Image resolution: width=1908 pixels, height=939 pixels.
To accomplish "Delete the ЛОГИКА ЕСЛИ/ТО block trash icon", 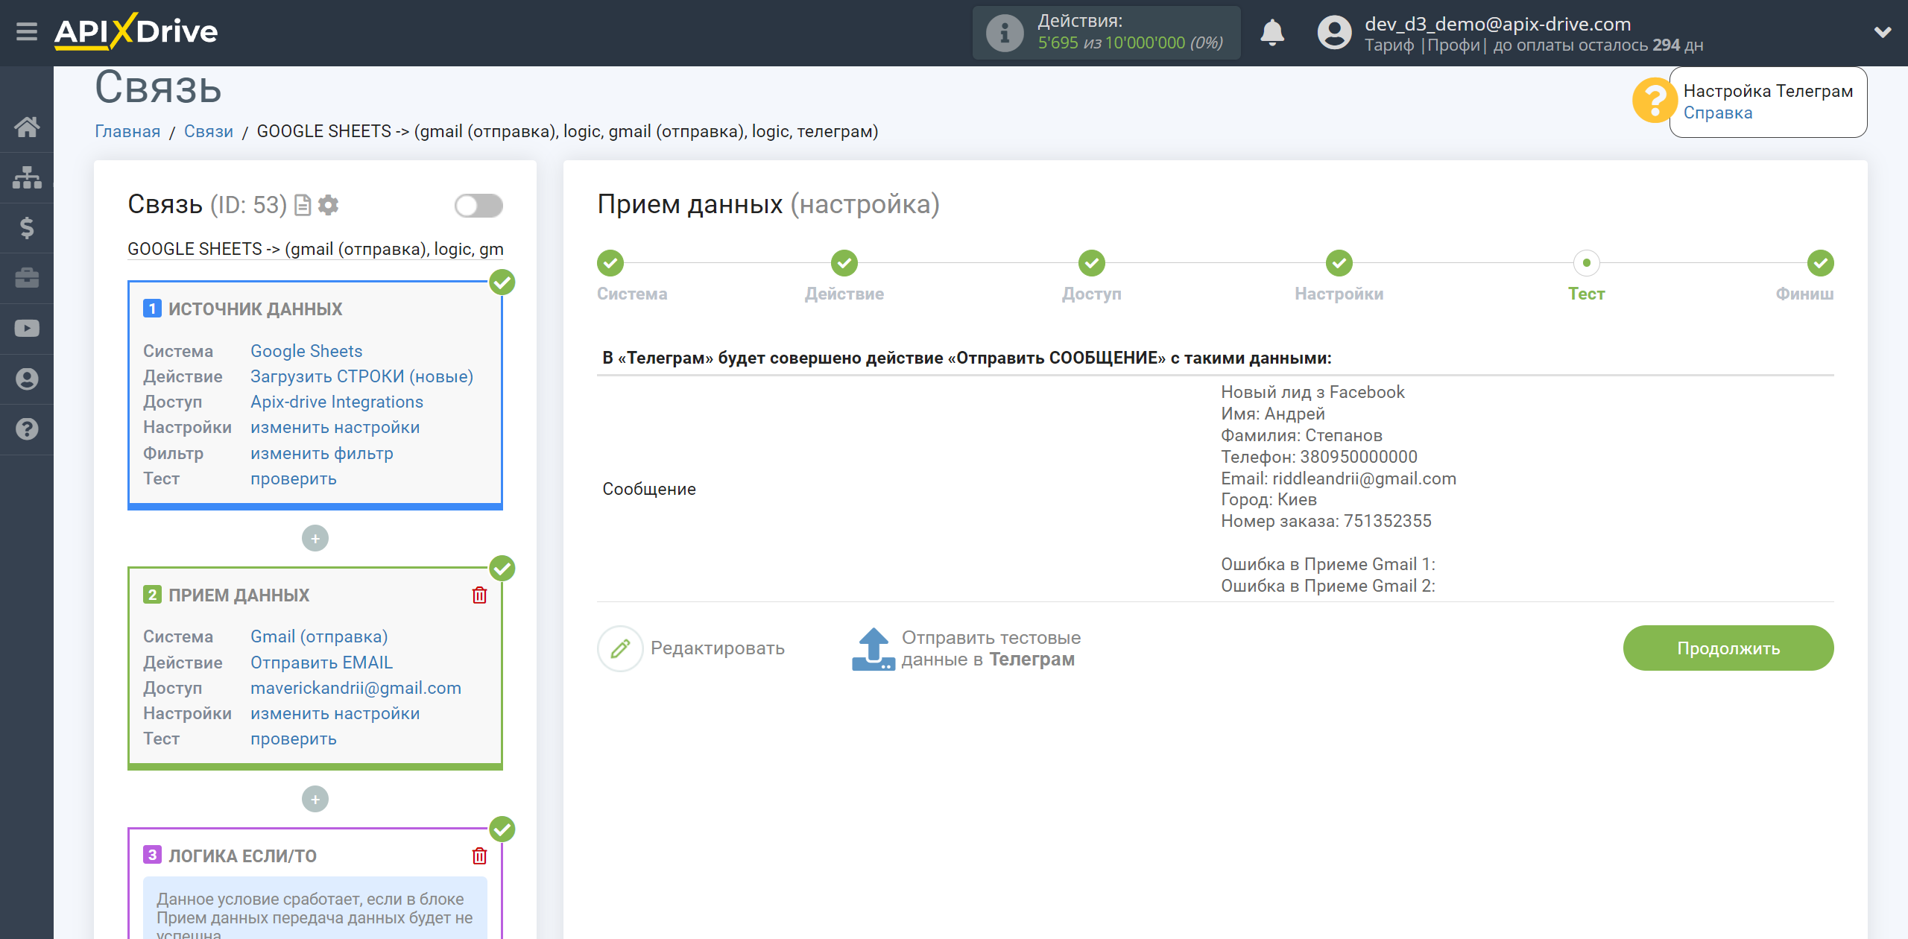I will pos(479,856).
